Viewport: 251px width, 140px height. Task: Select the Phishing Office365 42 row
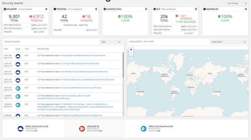point(75,30)
